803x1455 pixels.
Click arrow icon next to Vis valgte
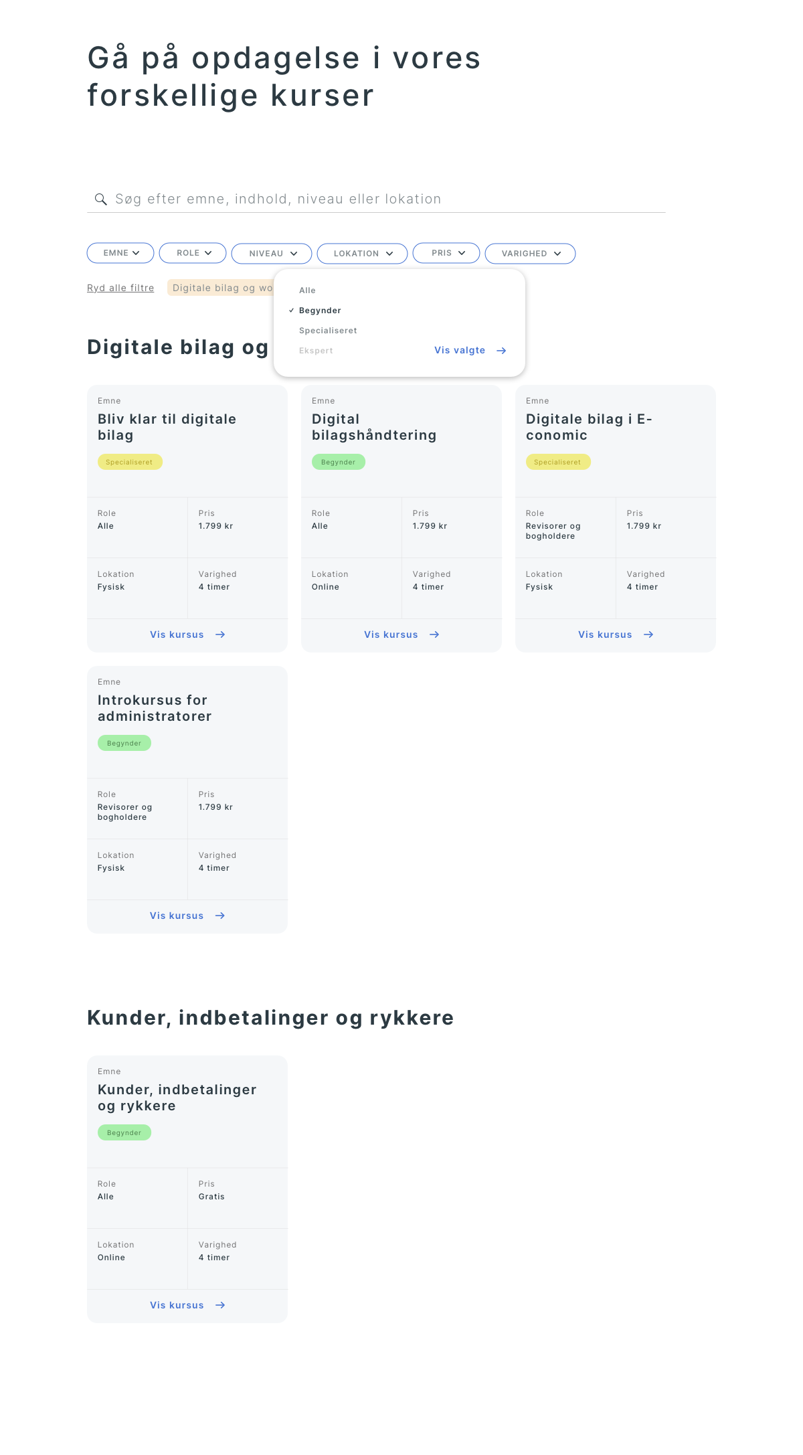501,351
